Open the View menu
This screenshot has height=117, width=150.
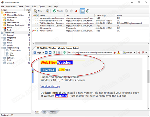[49, 6]
